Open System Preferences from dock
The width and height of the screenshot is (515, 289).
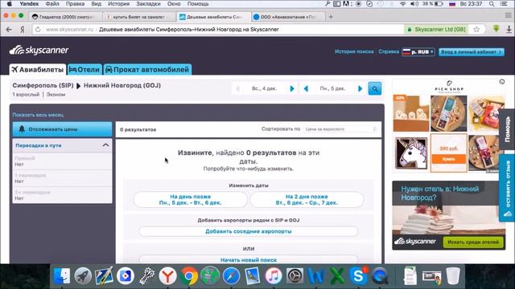click(x=295, y=275)
